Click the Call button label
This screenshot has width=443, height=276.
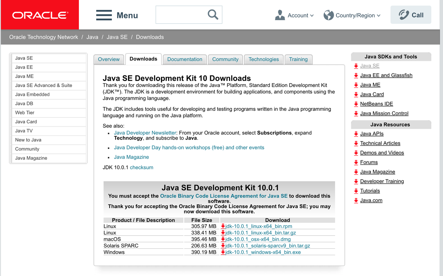tap(417, 15)
